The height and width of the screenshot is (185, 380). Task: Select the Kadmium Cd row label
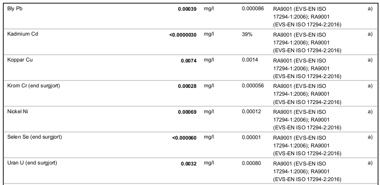[22, 34]
